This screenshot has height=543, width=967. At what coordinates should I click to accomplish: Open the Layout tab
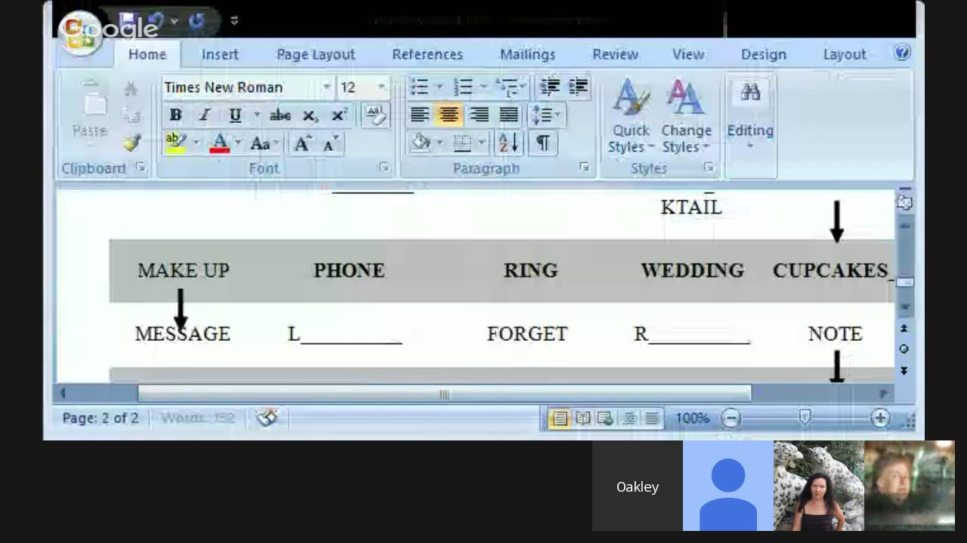coord(845,54)
